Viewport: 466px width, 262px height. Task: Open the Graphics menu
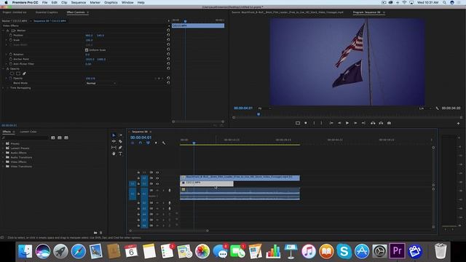(111, 2)
